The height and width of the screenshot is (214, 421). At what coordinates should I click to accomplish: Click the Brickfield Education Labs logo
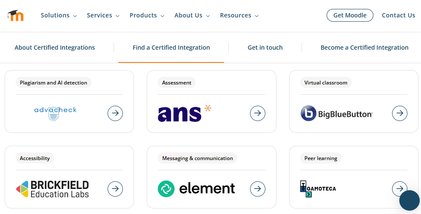tap(52, 189)
